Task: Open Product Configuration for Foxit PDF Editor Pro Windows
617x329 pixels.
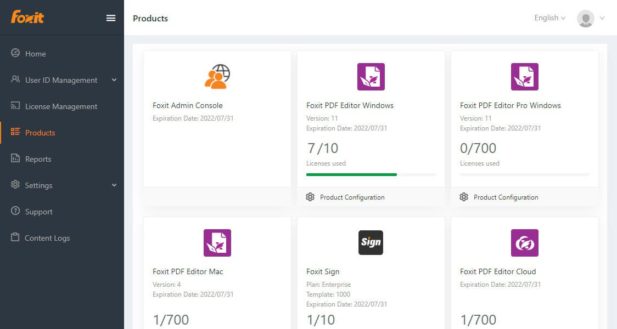Action: pyautogui.click(x=498, y=197)
